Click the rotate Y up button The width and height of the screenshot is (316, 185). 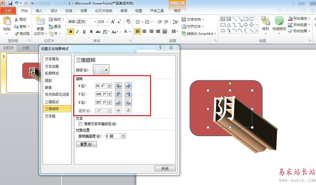118,94
